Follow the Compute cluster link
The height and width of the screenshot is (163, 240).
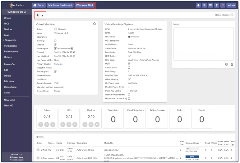(58, 64)
